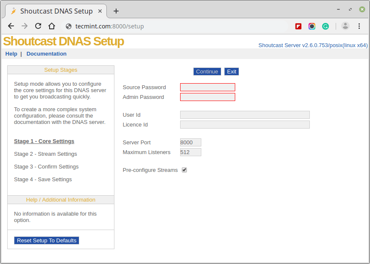The width and height of the screenshot is (370, 264).
Task: Open the Shoutcast Server version link
Action: click(x=313, y=45)
